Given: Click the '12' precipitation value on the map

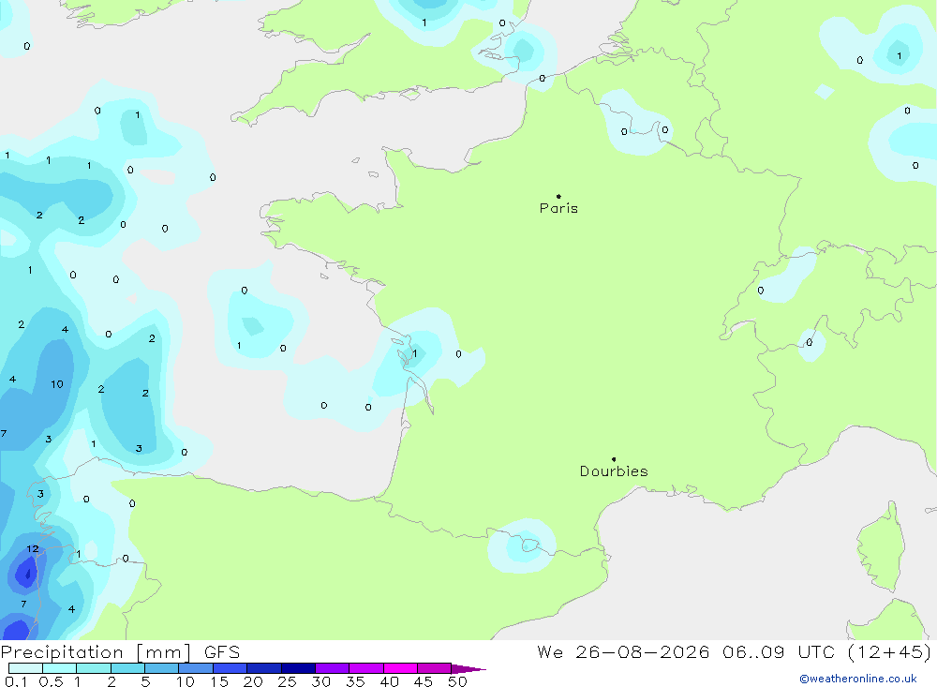Looking at the screenshot, I should [32, 548].
